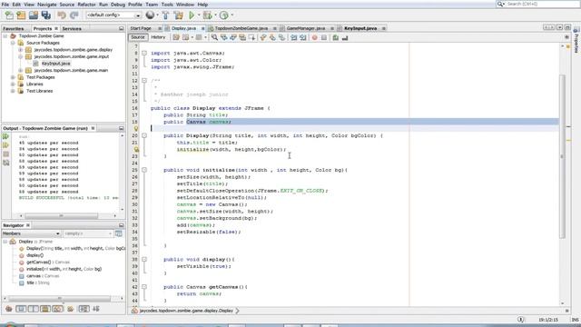This screenshot has width=581, height=327.
Task: Click the globe browser icon in toolbar
Action: pyautogui.click(x=150, y=15)
